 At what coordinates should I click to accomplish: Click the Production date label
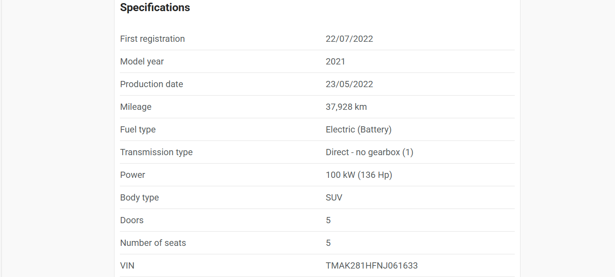(x=152, y=84)
